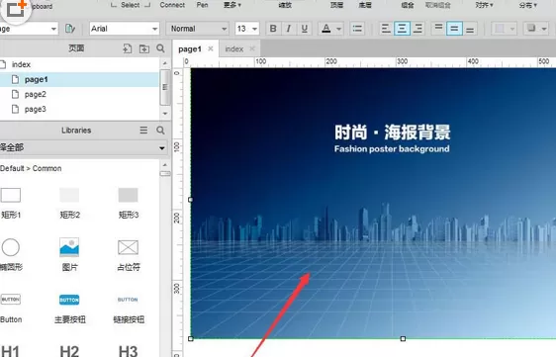Screen dimensions: 556x357
Task: Toggle Bold text formatting
Action: coord(273,29)
